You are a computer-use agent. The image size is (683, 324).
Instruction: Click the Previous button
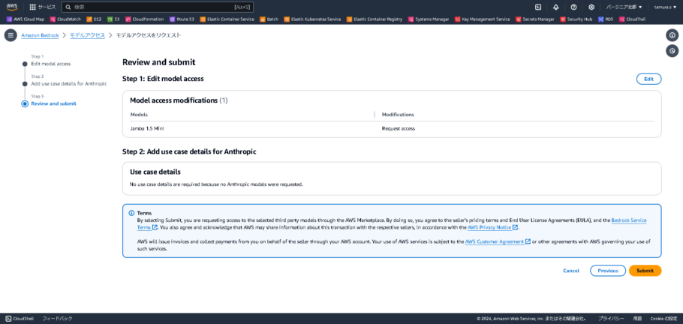tap(608, 271)
